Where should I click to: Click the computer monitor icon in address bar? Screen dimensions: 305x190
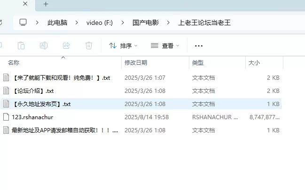click(x=23, y=23)
